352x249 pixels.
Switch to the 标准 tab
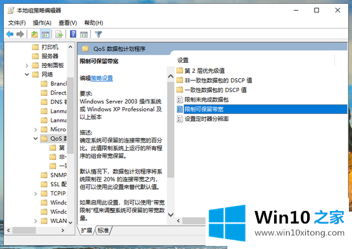[x=103, y=230]
